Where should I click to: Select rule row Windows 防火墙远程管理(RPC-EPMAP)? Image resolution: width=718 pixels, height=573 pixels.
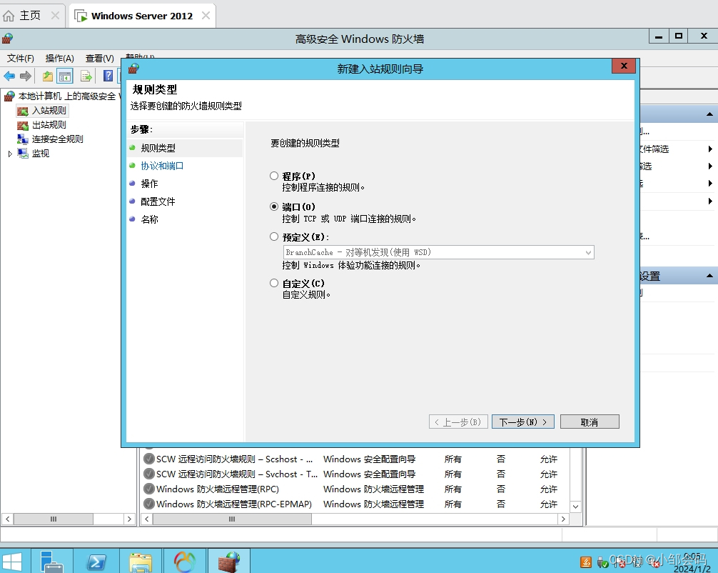coord(356,504)
